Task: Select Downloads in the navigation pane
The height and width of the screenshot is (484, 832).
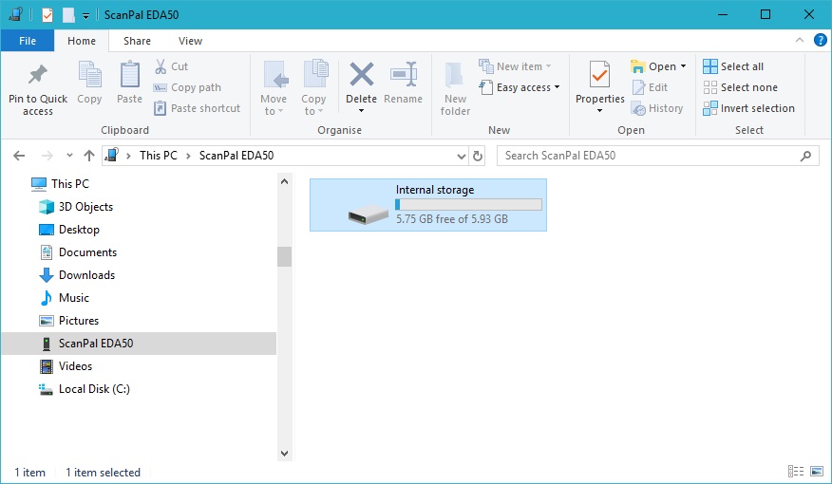Action: 86,275
